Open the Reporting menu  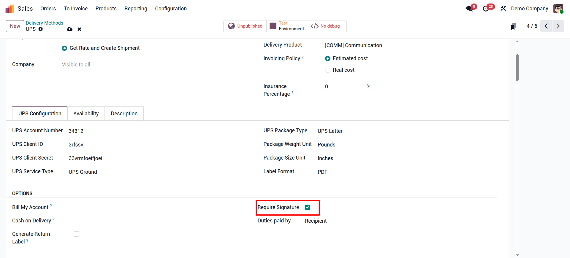(x=136, y=9)
